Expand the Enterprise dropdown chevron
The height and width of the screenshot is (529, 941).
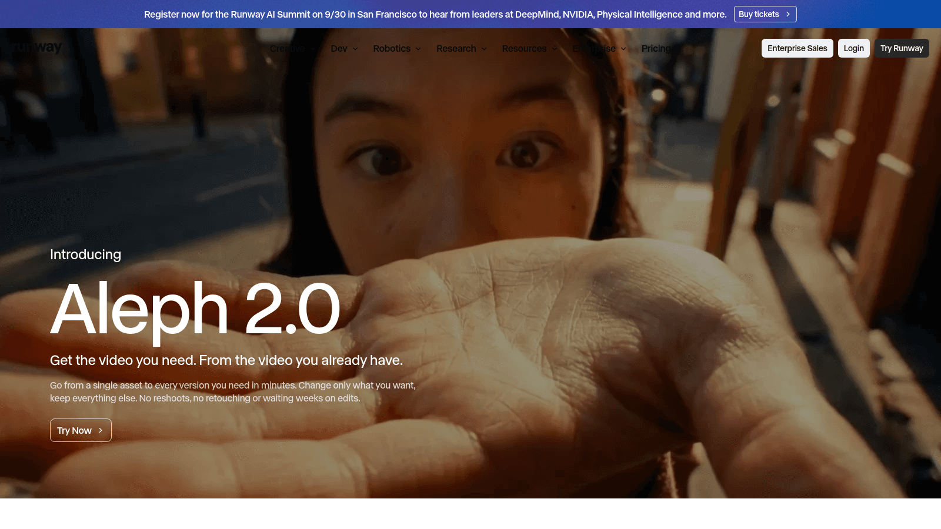coord(623,49)
